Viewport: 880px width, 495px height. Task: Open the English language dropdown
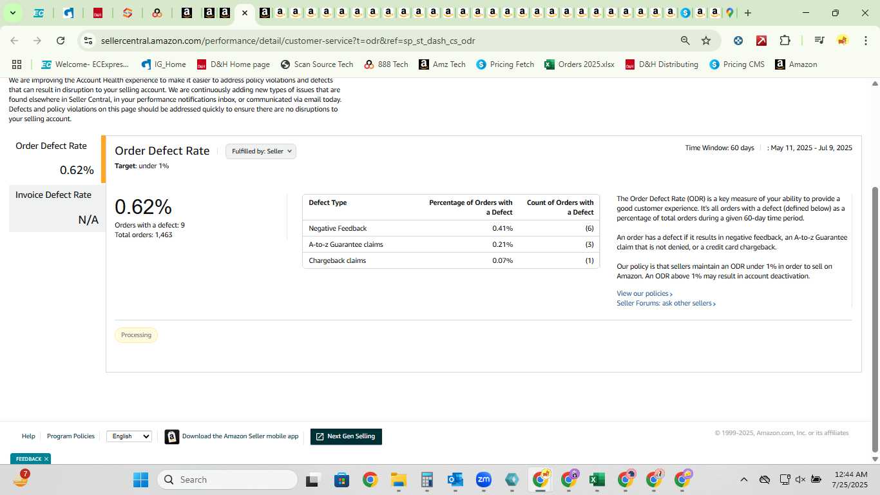pyautogui.click(x=129, y=436)
